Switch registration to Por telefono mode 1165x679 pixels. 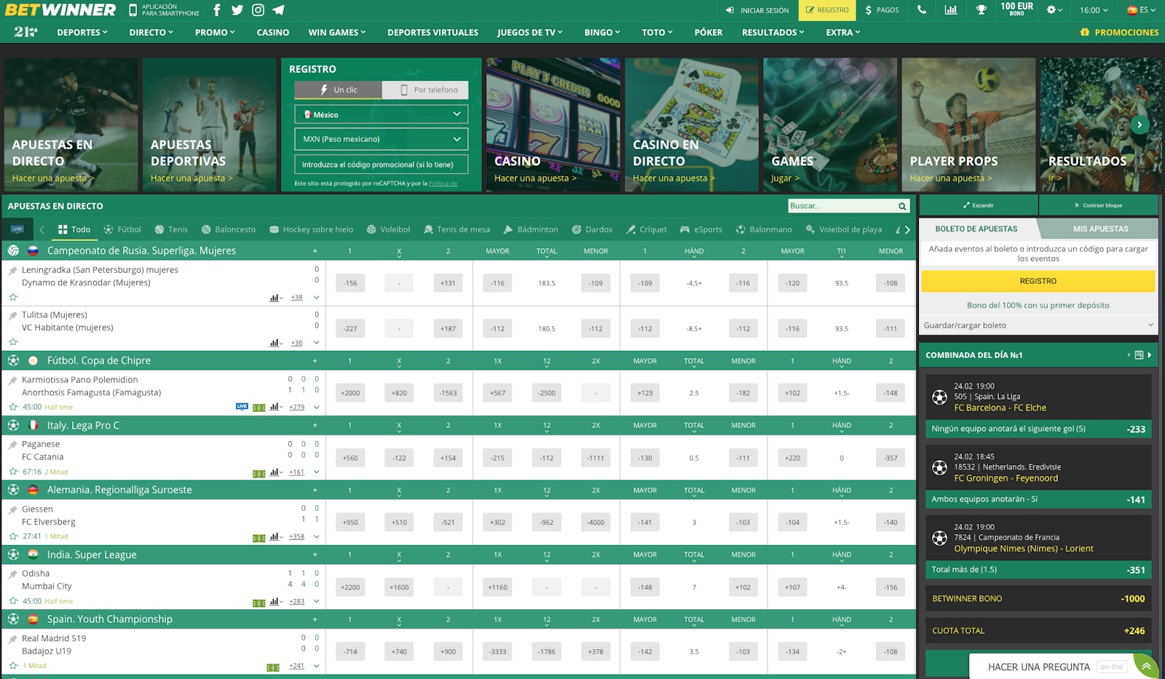pyautogui.click(x=425, y=90)
